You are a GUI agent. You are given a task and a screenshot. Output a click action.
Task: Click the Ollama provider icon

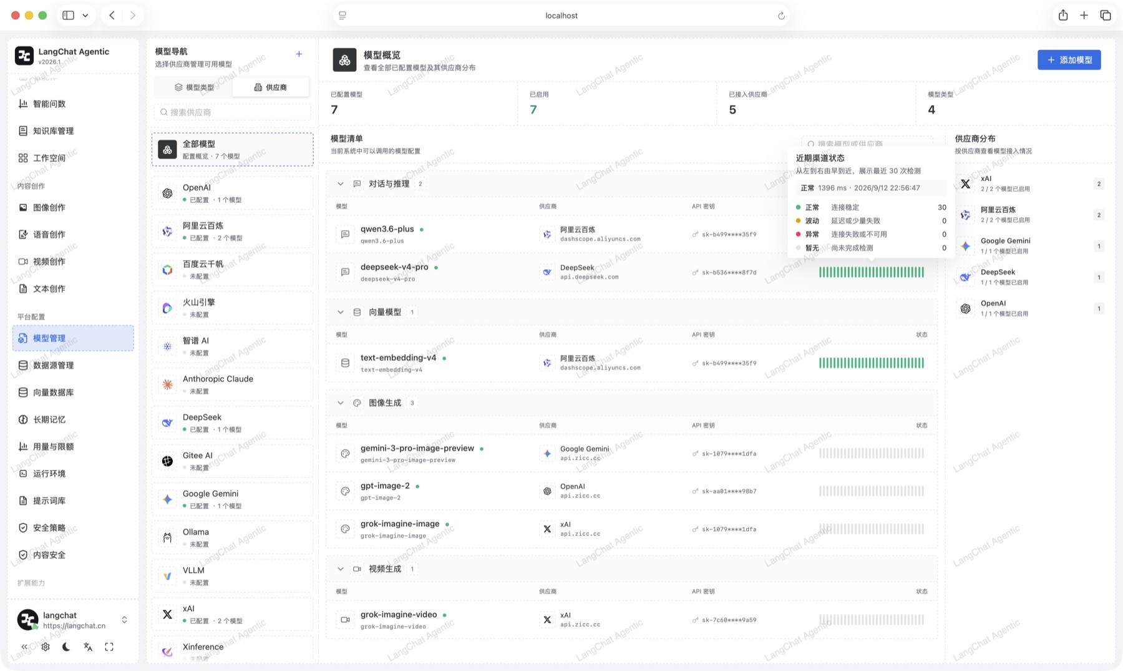pyautogui.click(x=167, y=537)
